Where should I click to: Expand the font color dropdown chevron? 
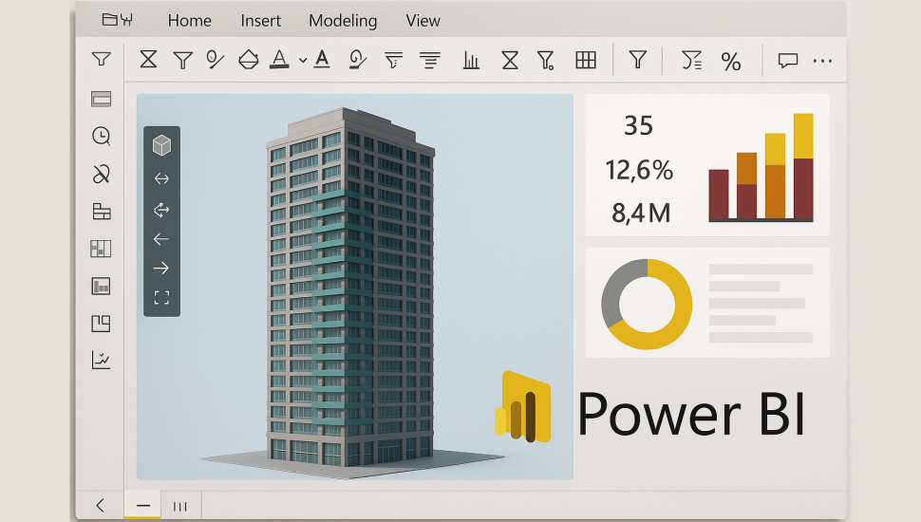303,60
